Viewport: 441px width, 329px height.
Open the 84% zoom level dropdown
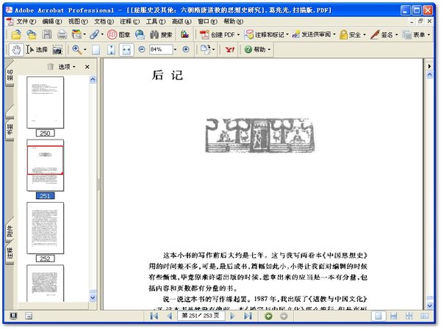click(175, 49)
